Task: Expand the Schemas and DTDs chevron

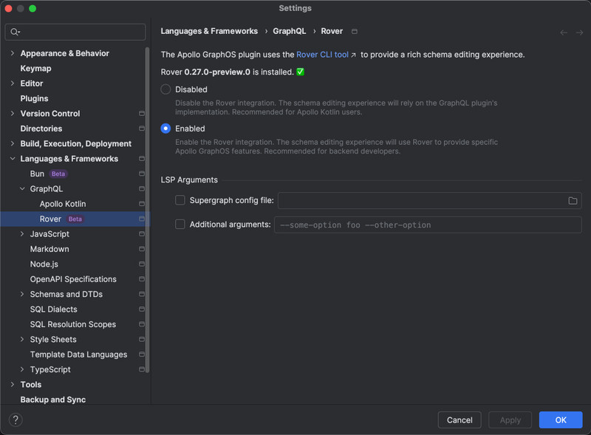Action: 22,294
